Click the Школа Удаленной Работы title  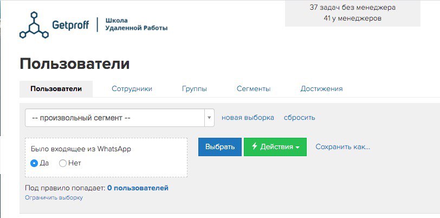137,24
